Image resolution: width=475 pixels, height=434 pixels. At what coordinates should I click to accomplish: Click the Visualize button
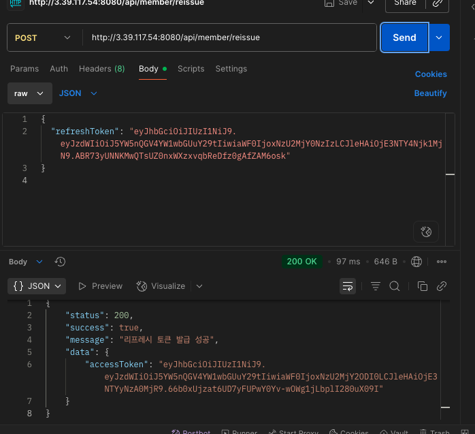[x=161, y=286]
